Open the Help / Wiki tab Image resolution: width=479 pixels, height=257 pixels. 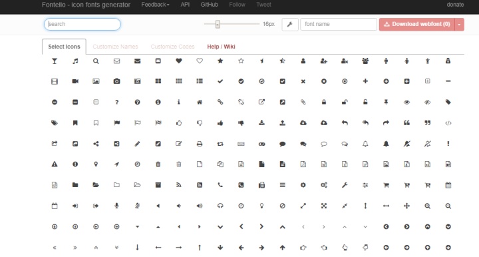pos(221,47)
